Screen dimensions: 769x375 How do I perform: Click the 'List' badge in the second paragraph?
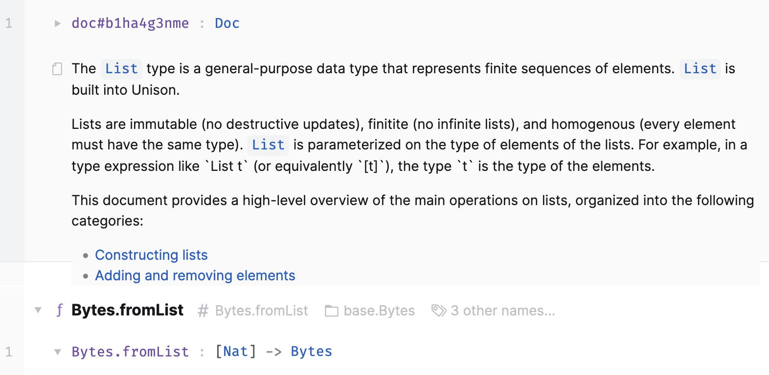(x=268, y=145)
